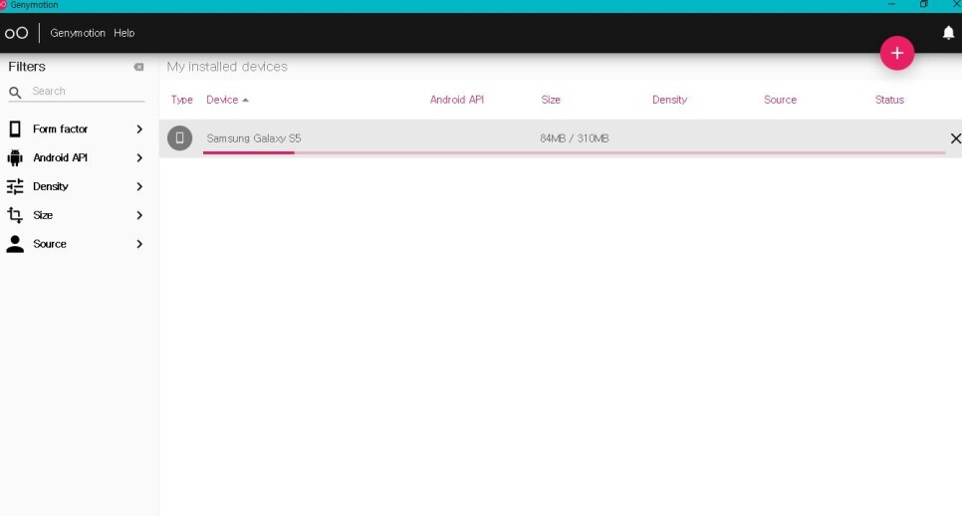
Task: Expand the Form factor filter chevron
Action: [x=139, y=129]
